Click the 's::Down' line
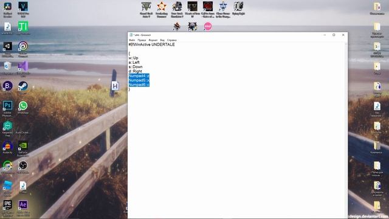The width and height of the screenshot is (389, 219). tap(136, 67)
